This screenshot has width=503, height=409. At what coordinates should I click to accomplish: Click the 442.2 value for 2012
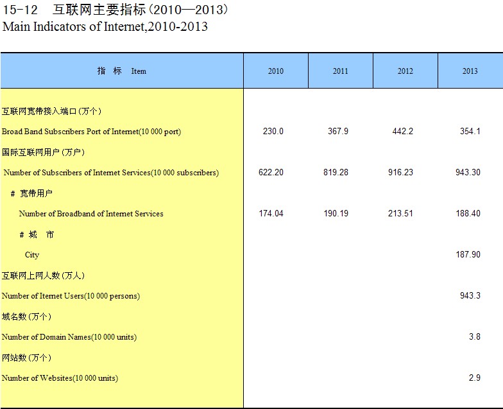[x=403, y=132]
